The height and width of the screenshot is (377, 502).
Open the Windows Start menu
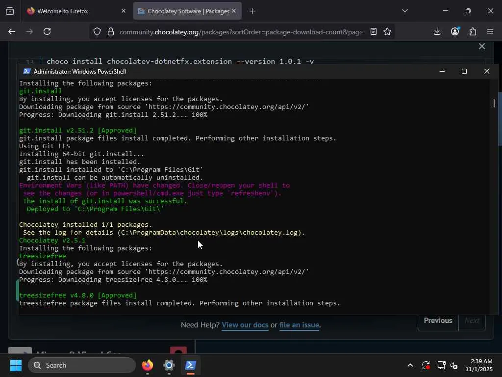[16, 365]
